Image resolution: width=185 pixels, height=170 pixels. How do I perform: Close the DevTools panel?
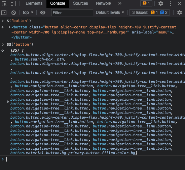[180, 3]
